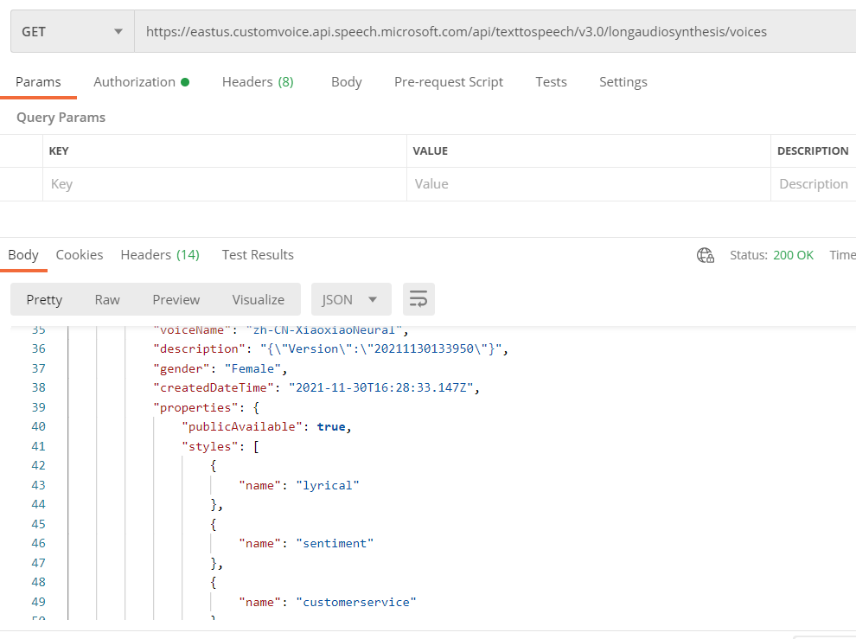Select the response Body tab
856x639 pixels.
(23, 255)
